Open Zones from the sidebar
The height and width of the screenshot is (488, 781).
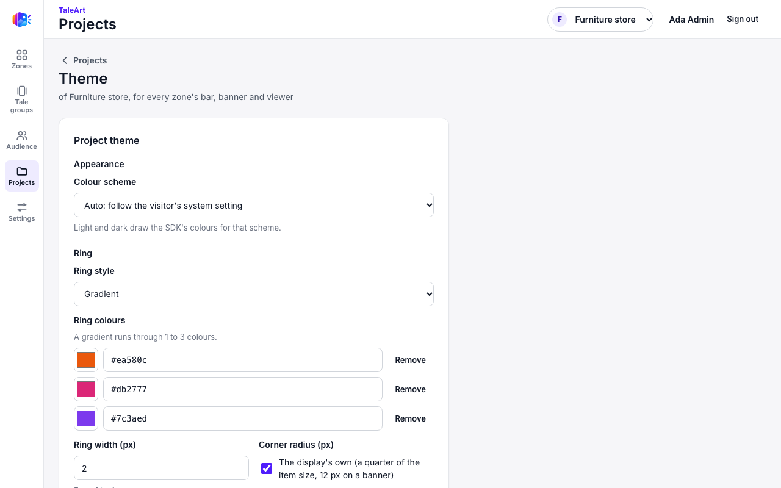22,60
